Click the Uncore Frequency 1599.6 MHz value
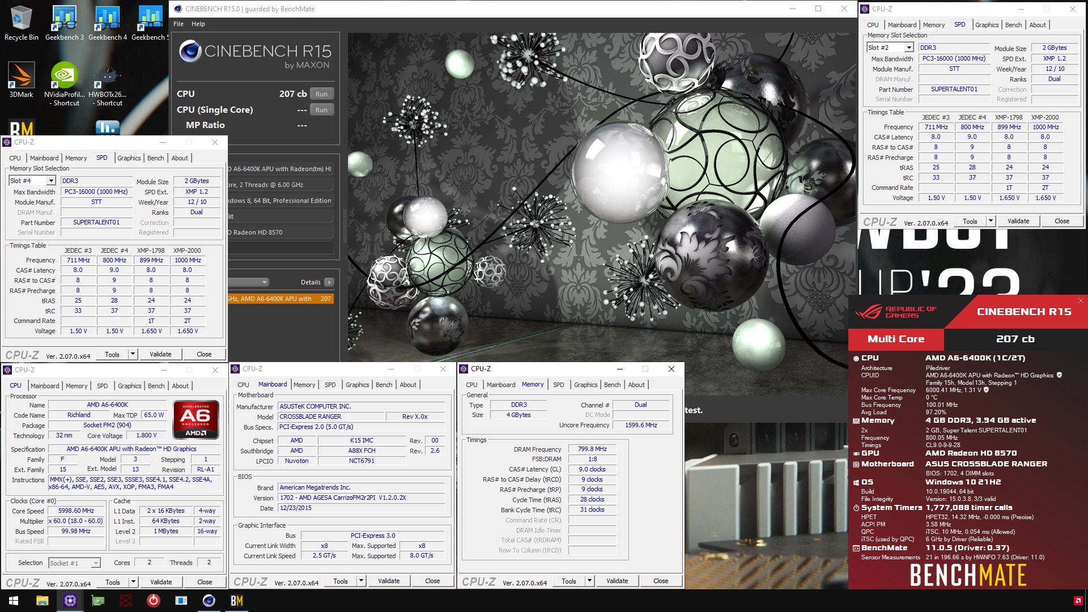The width and height of the screenshot is (1088, 612). pos(641,425)
